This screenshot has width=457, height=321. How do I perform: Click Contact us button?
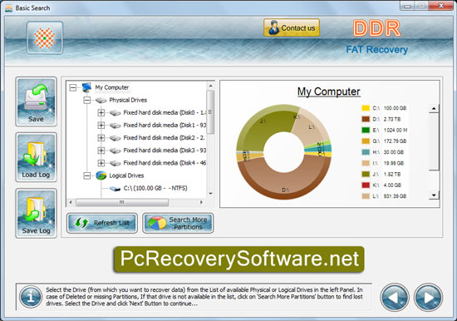click(292, 27)
